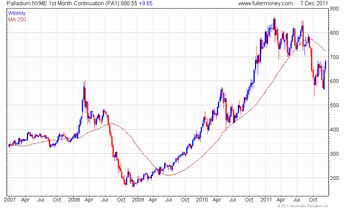Click the 2007 year label on time axis
Viewport: 359px width, 209px height.
tap(10, 200)
